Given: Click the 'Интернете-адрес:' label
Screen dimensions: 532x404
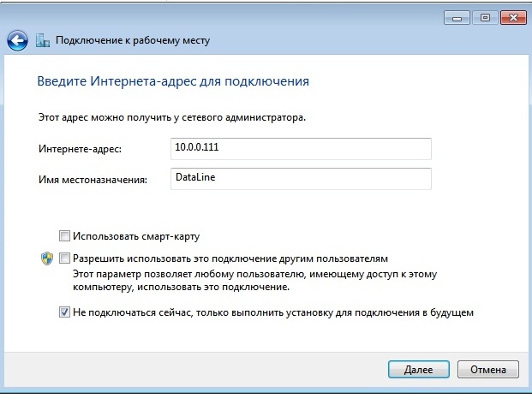Looking at the screenshot, I should click(81, 149).
